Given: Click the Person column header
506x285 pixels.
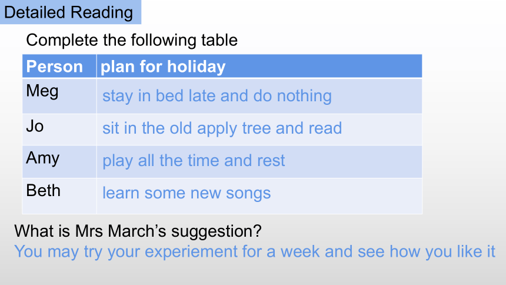Looking at the screenshot, I should (x=59, y=66).
